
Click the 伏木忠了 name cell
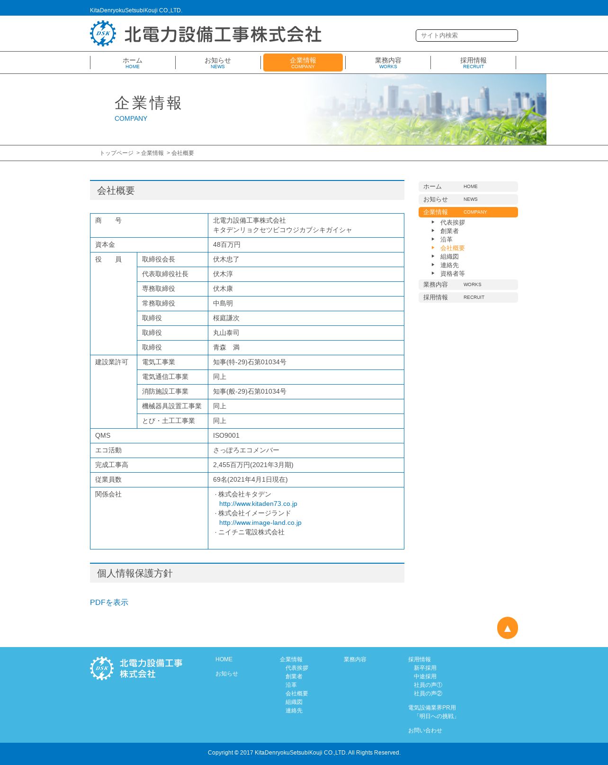click(306, 260)
